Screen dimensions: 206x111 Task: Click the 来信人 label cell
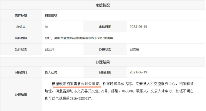(21, 27)
